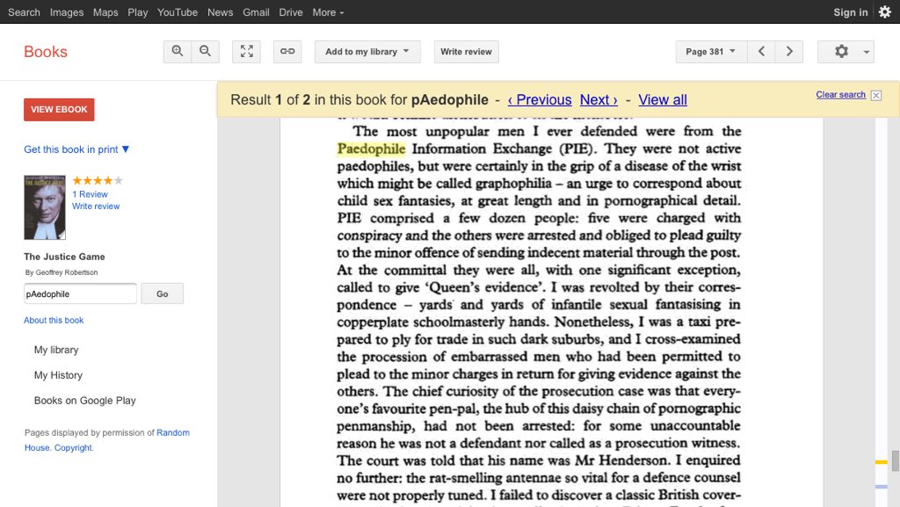Open Play in the top bar
The width and height of the screenshot is (900, 507).
coord(138,12)
